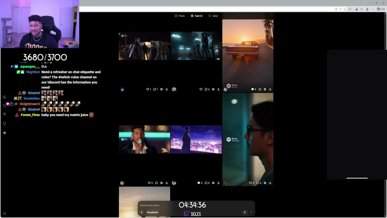Like the dark garage video

click(x=201, y=89)
